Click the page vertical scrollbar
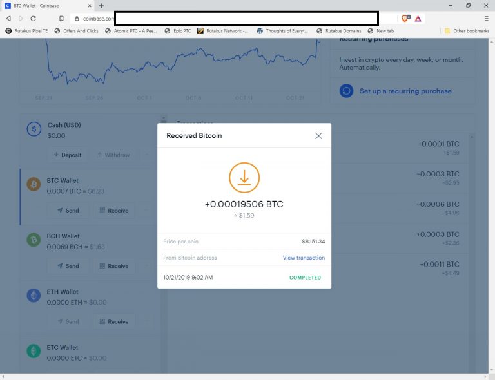The height and width of the screenshot is (380, 495). [x=492, y=205]
